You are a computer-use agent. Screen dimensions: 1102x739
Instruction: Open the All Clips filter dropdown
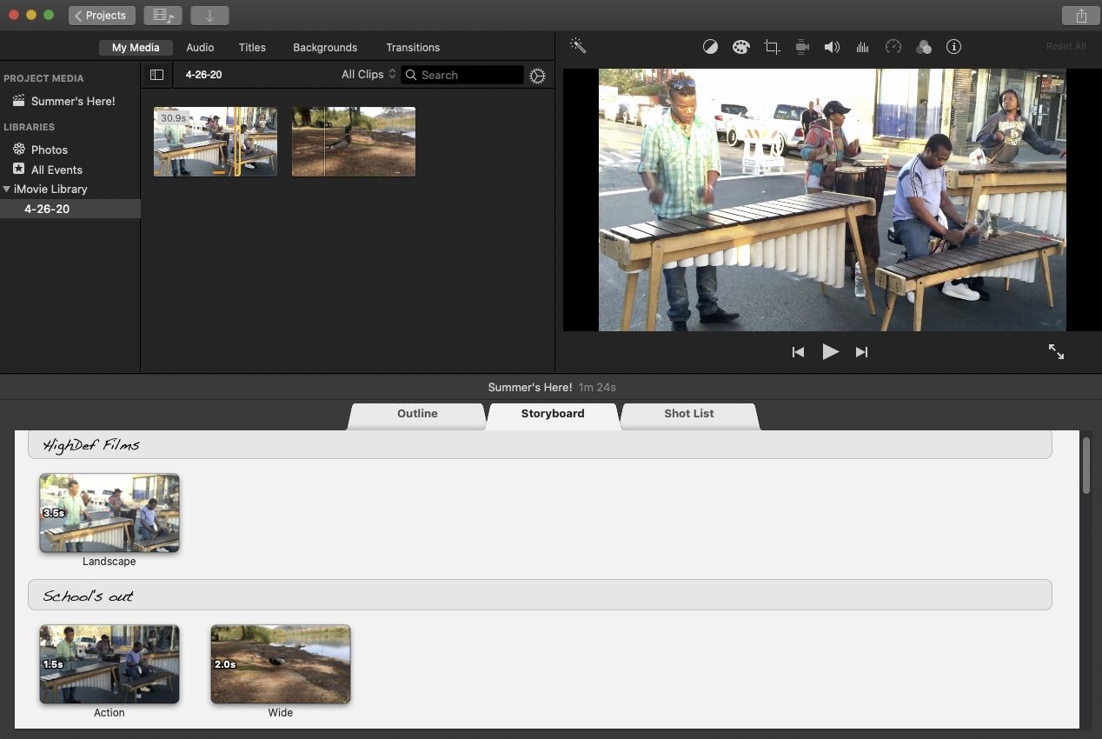(x=367, y=75)
